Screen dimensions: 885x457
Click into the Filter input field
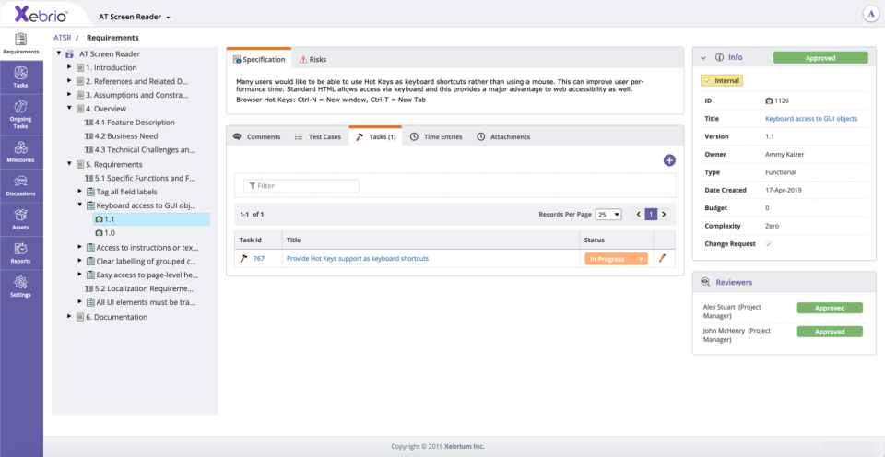[301, 185]
